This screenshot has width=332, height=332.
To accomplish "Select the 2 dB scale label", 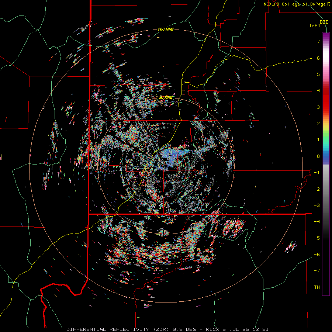I will (x=318, y=124).
